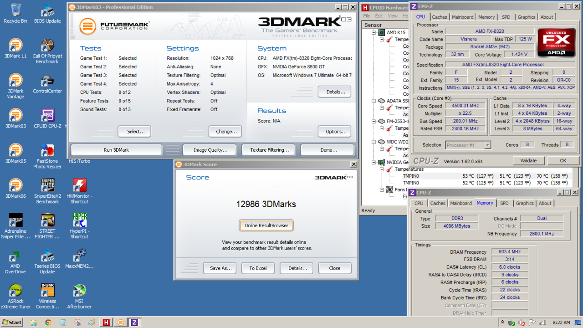Screen dimensions: 583x328
Task: Switch to 3DMark03 via orange taskbar icon
Action: 120,322
